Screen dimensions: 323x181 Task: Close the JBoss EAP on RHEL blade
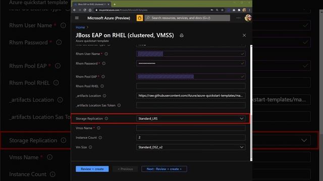point(244,35)
